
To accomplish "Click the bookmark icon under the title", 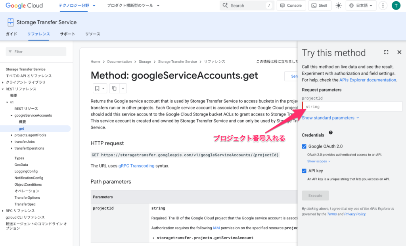I will click(97, 88).
